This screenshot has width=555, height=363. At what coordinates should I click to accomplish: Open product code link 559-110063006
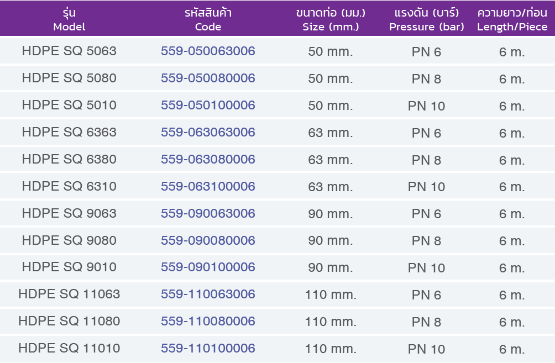(208, 294)
